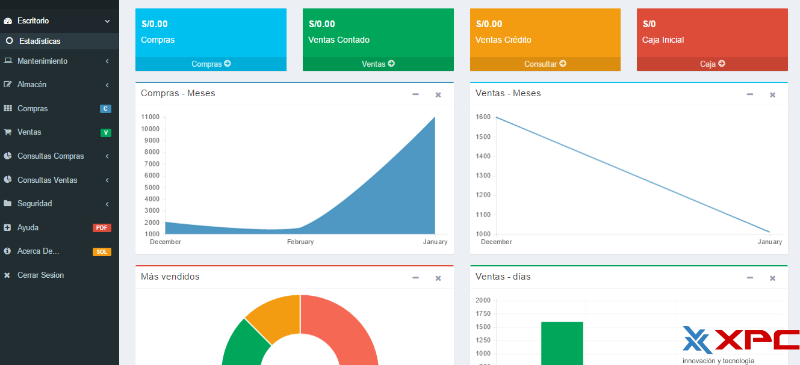Collapse the Ventas - Meses panel
The width and height of the screenshot is (800, 365).
(750, 94)
